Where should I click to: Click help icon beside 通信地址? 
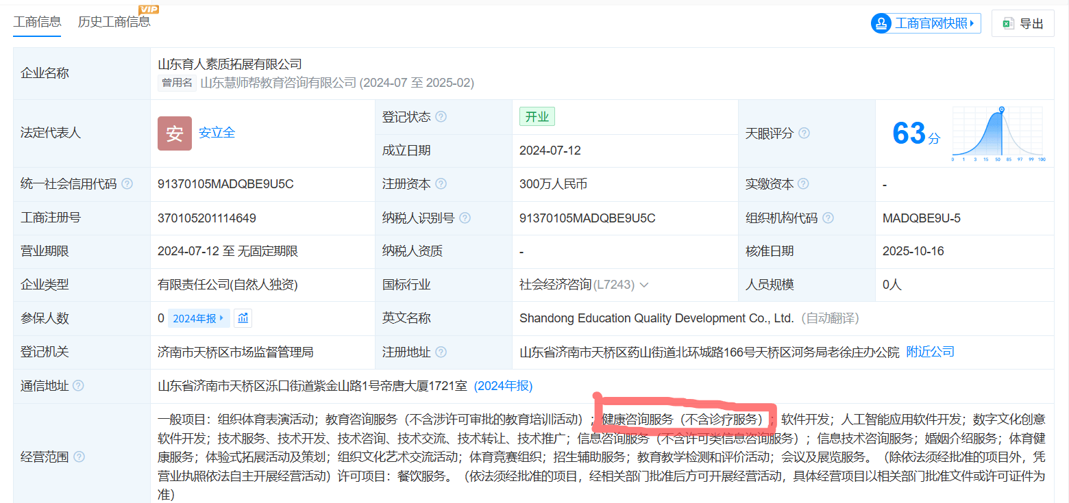pos(79,386)
